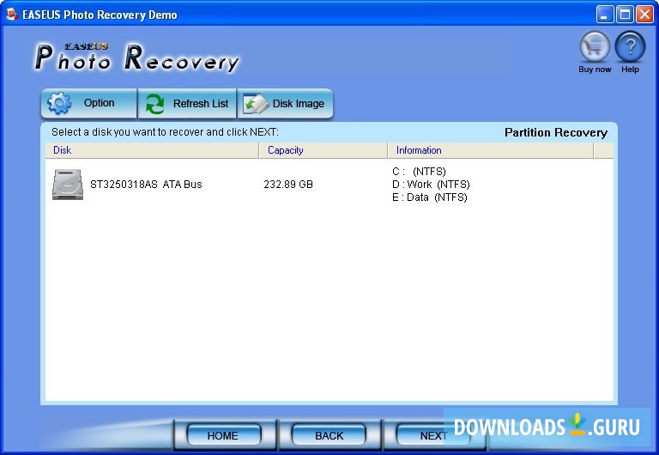Screen dimensions: 659x455
Task: Click the D: Work (NTFS) partition entry
Action: tap(431, 185)
